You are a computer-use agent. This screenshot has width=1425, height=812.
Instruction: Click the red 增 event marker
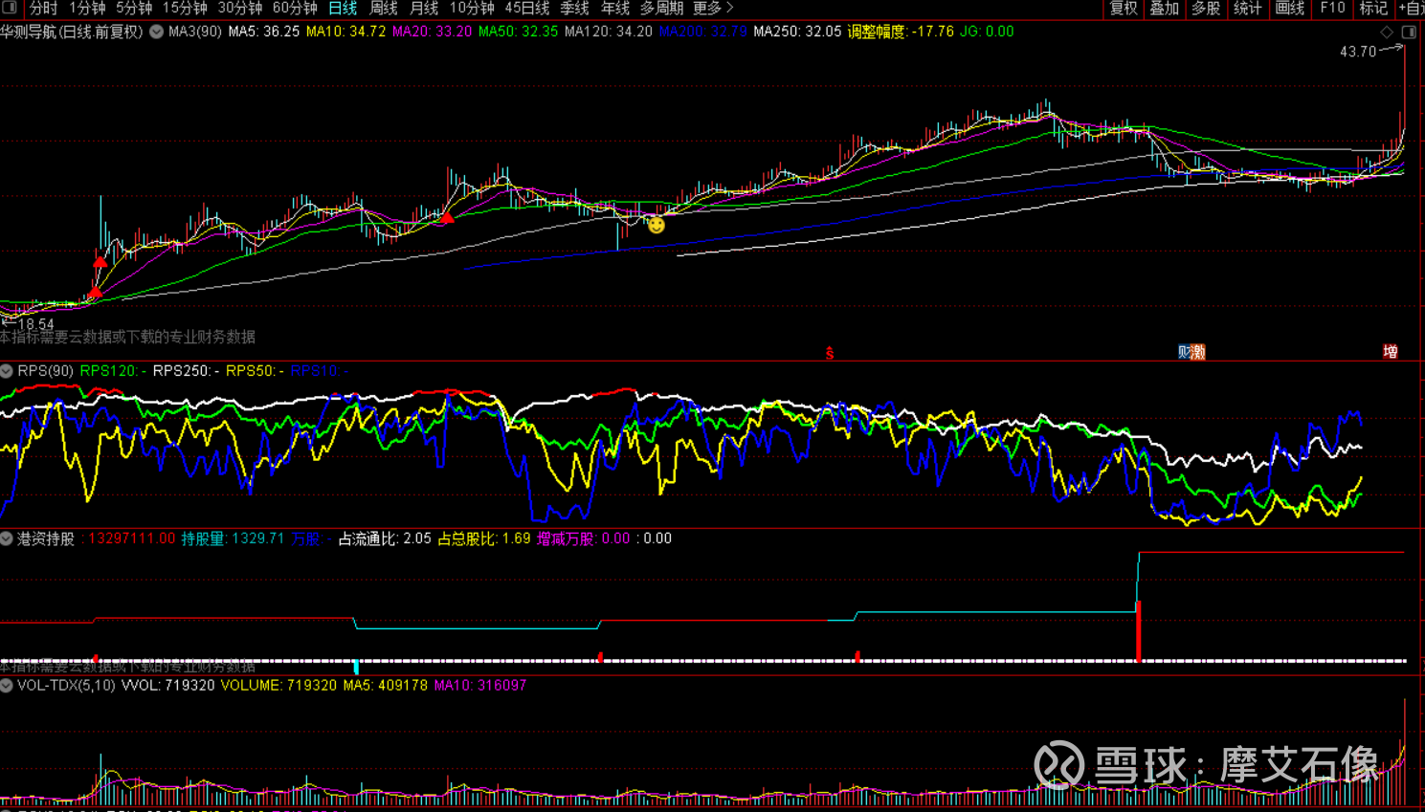[x=1391, y=352]
